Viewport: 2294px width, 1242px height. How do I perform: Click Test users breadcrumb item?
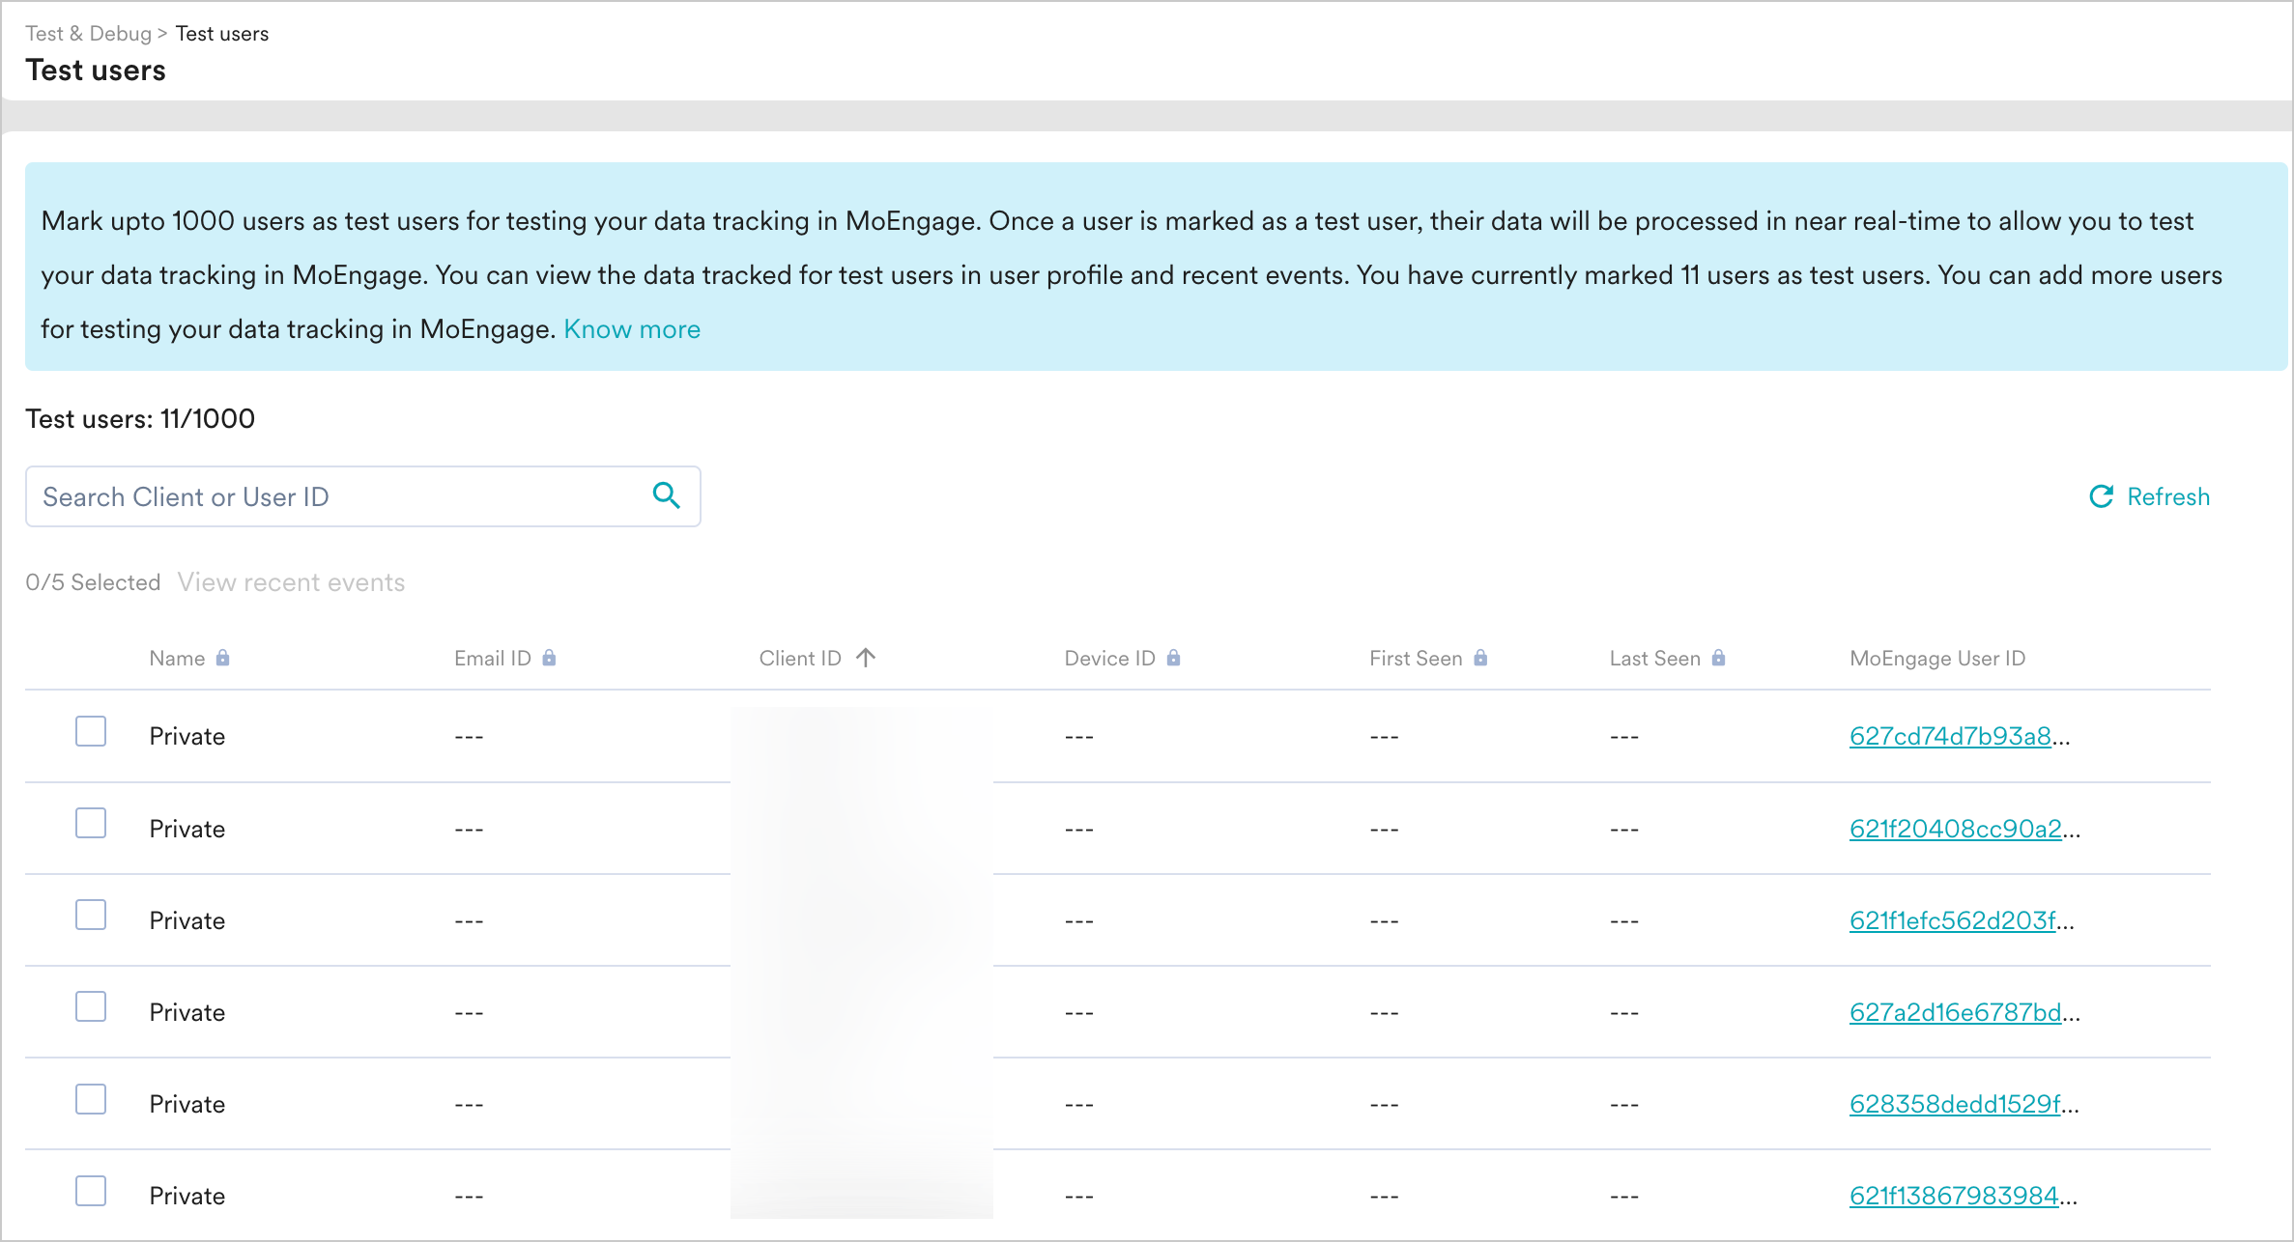tap(222, 34)
